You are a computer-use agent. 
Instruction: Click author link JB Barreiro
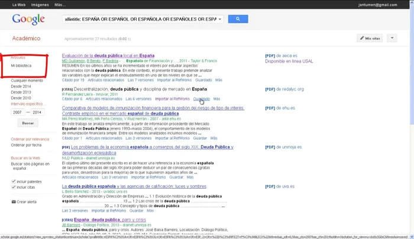click(71, 225)
